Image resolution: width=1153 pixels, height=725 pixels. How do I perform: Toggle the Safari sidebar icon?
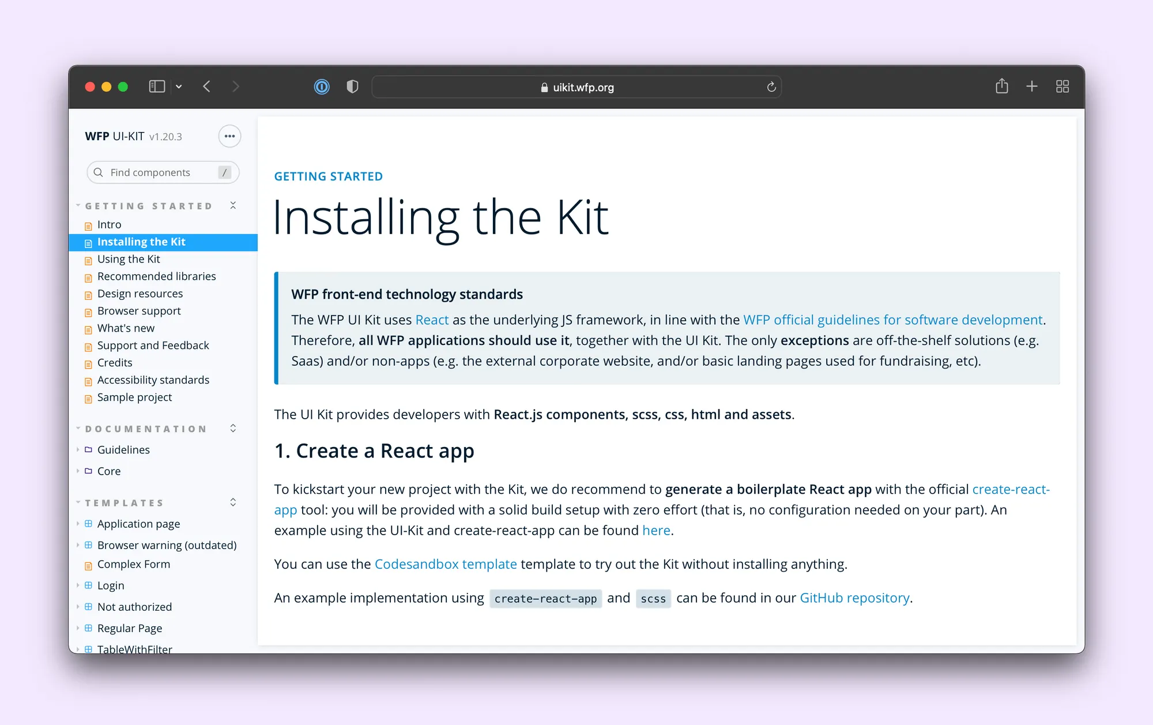pyautogui.click(x=157, y=87)
